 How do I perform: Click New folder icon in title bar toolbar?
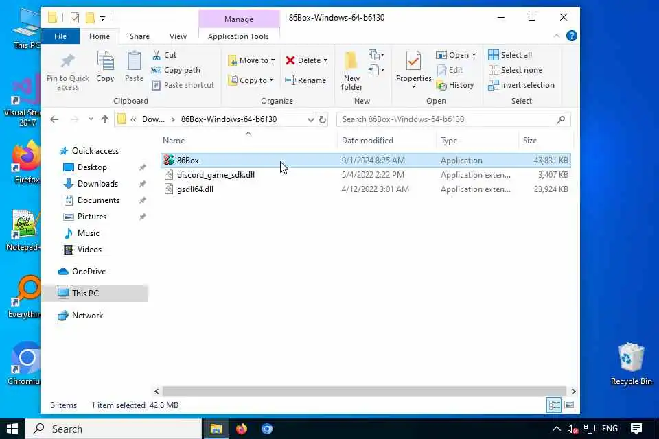[90, 18]
